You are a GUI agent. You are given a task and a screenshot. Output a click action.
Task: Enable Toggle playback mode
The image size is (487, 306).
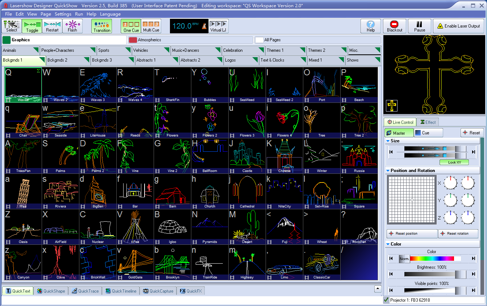tap(32, 26)
